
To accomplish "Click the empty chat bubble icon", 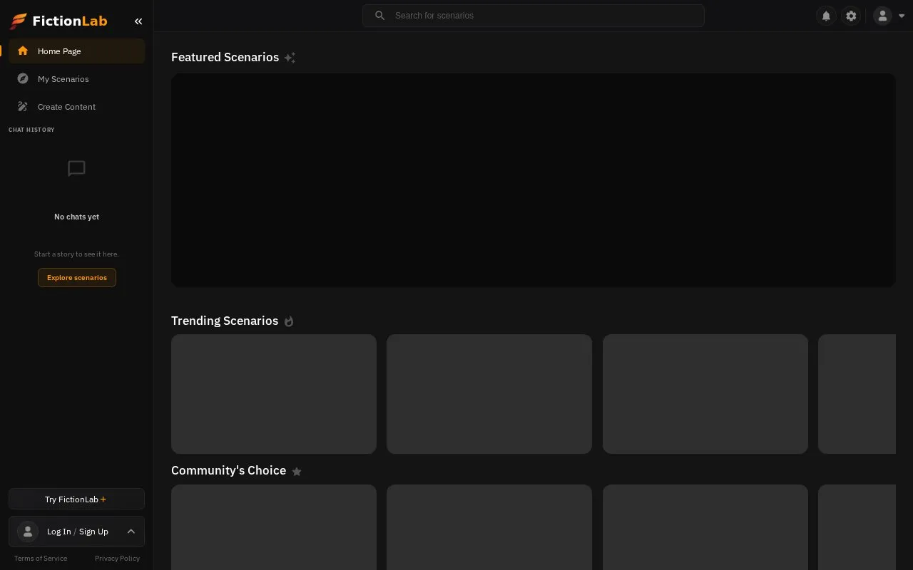I will coord(76,169).
